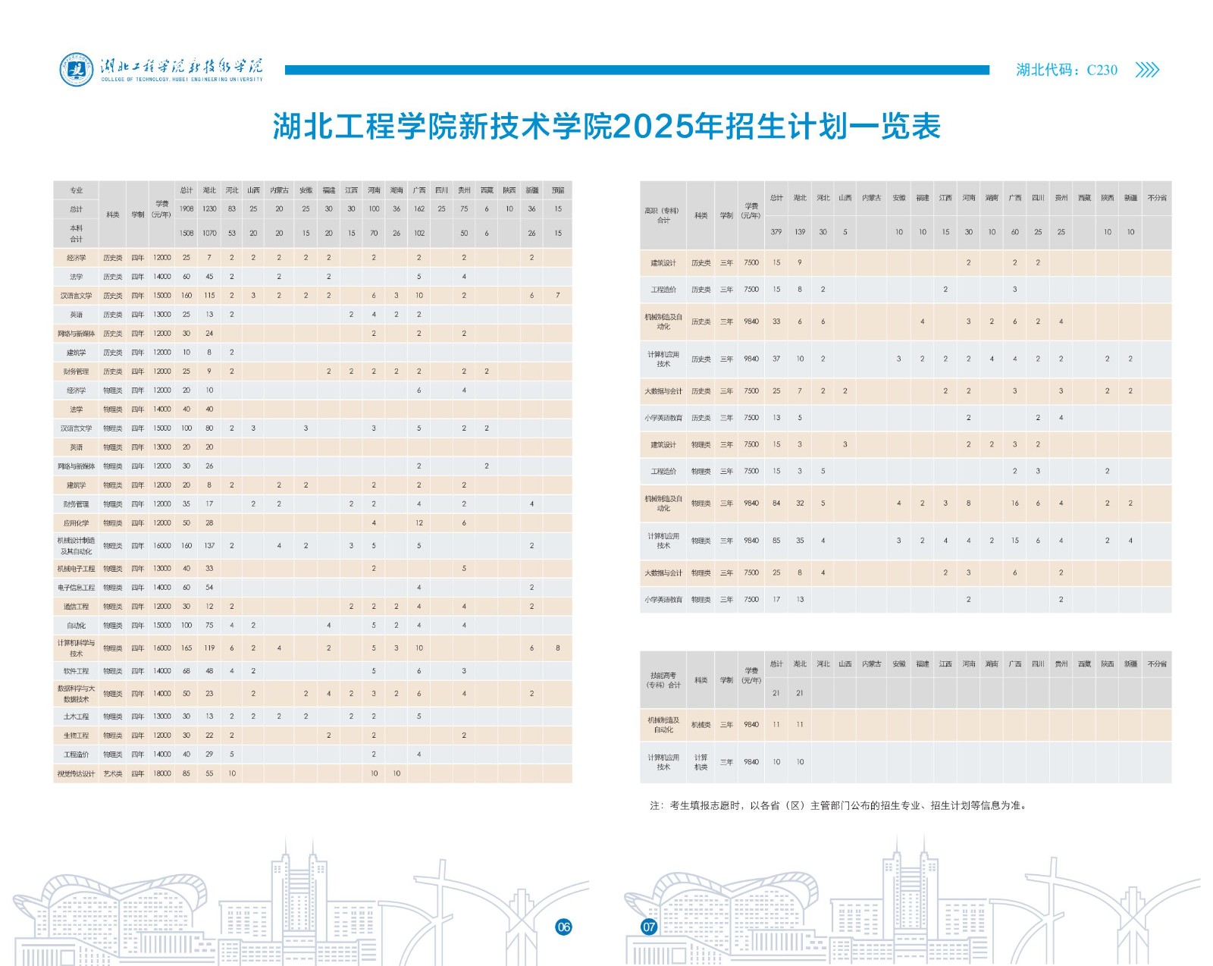The width and height of the screenshot is (1213, 966).
Task: Click the 大数据与会计 历史类 major name
Action: tap(663, 391)
